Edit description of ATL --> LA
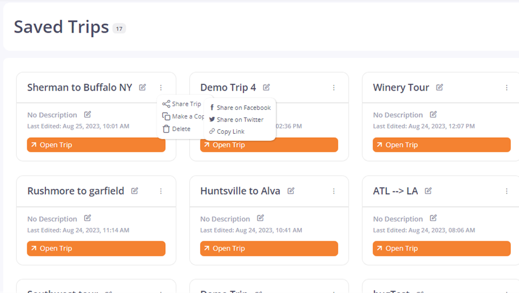This screenshot has height=293, width=519. coord(433,218)
